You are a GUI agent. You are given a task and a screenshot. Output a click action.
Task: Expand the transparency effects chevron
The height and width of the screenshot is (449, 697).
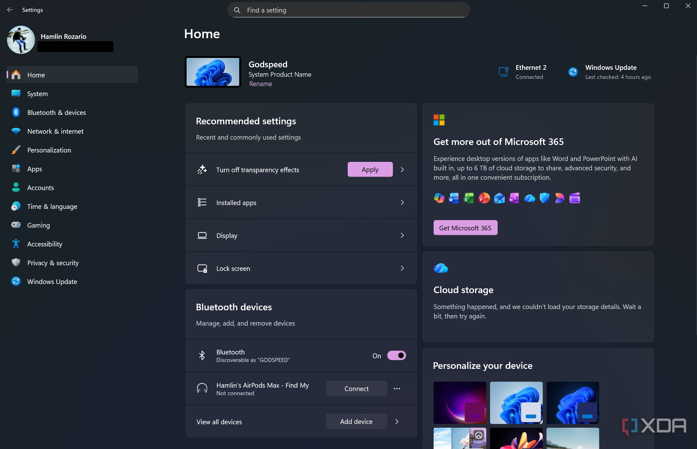tap(402, 169)
